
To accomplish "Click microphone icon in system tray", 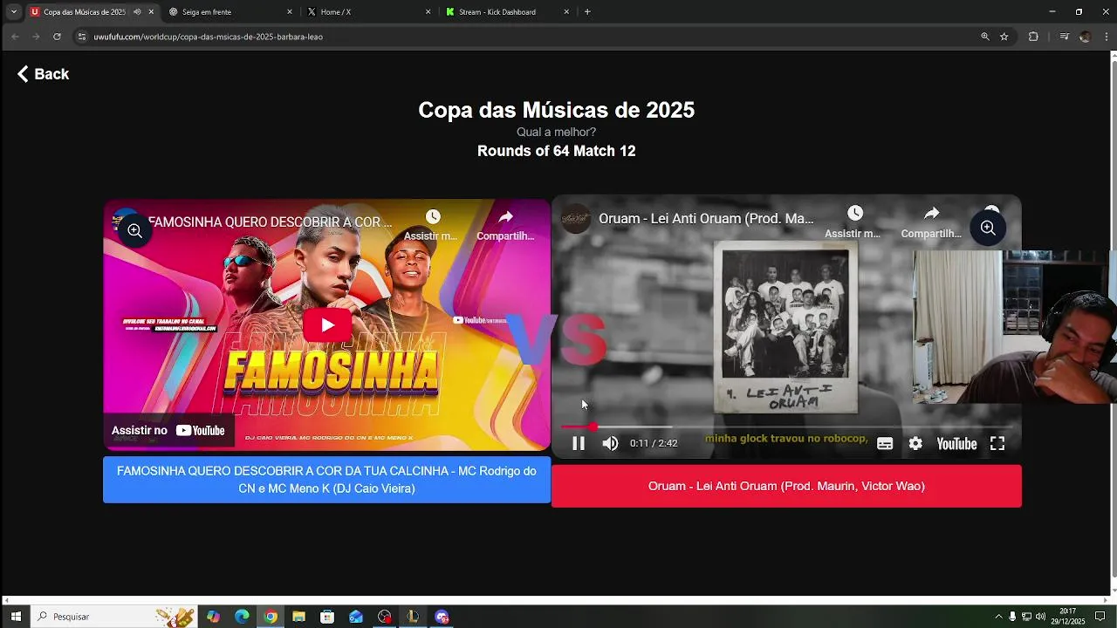I will (1012, 617).
